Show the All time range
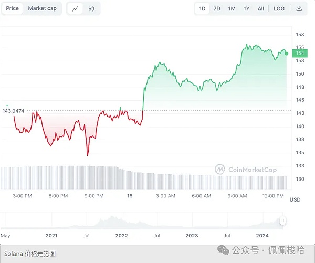 coord(261,8)
